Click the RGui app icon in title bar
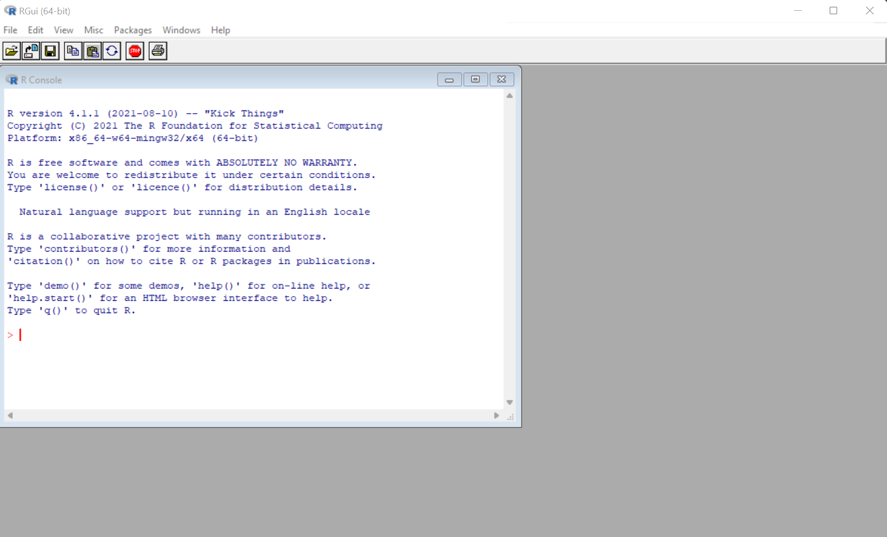This screenshot has width=887, height=537. click(x=10, y=11)
